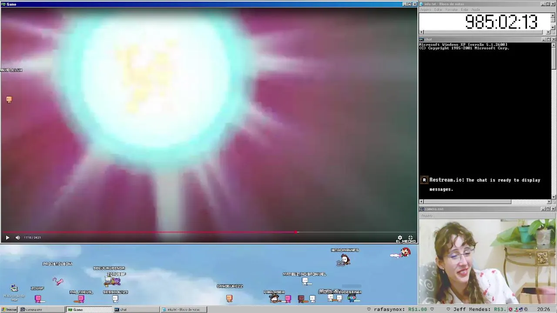Open the Iniciar start button
The width and height of the screenshot is (557, 313).
pos(9,310)
